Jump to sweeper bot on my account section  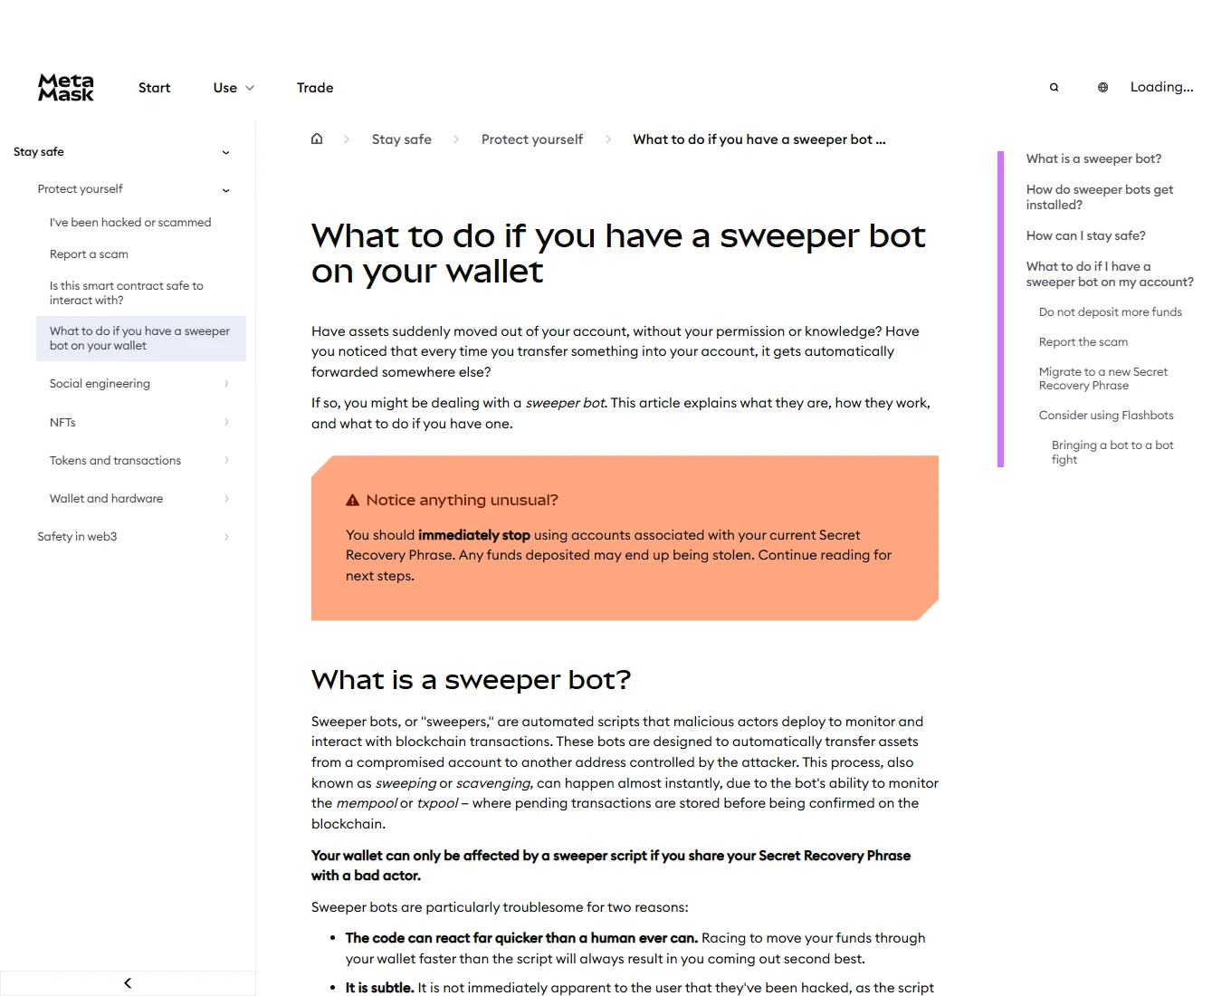1110,274
